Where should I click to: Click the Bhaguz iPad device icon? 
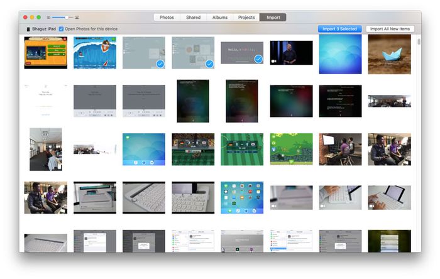28,29
